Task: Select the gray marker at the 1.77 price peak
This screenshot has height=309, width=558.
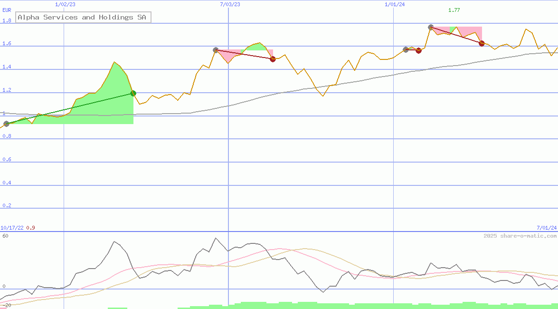Action: [431, 28]
